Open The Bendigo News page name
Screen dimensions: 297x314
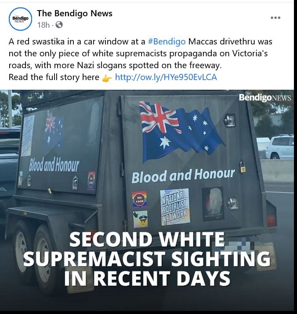pyautogui.click(x=75, y=13)
